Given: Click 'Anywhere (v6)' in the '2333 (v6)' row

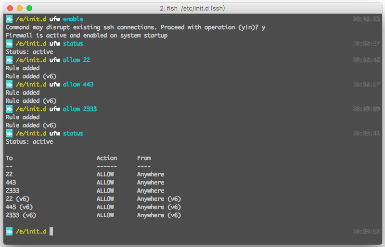Looking at the screenshot, I should point(159,215).
